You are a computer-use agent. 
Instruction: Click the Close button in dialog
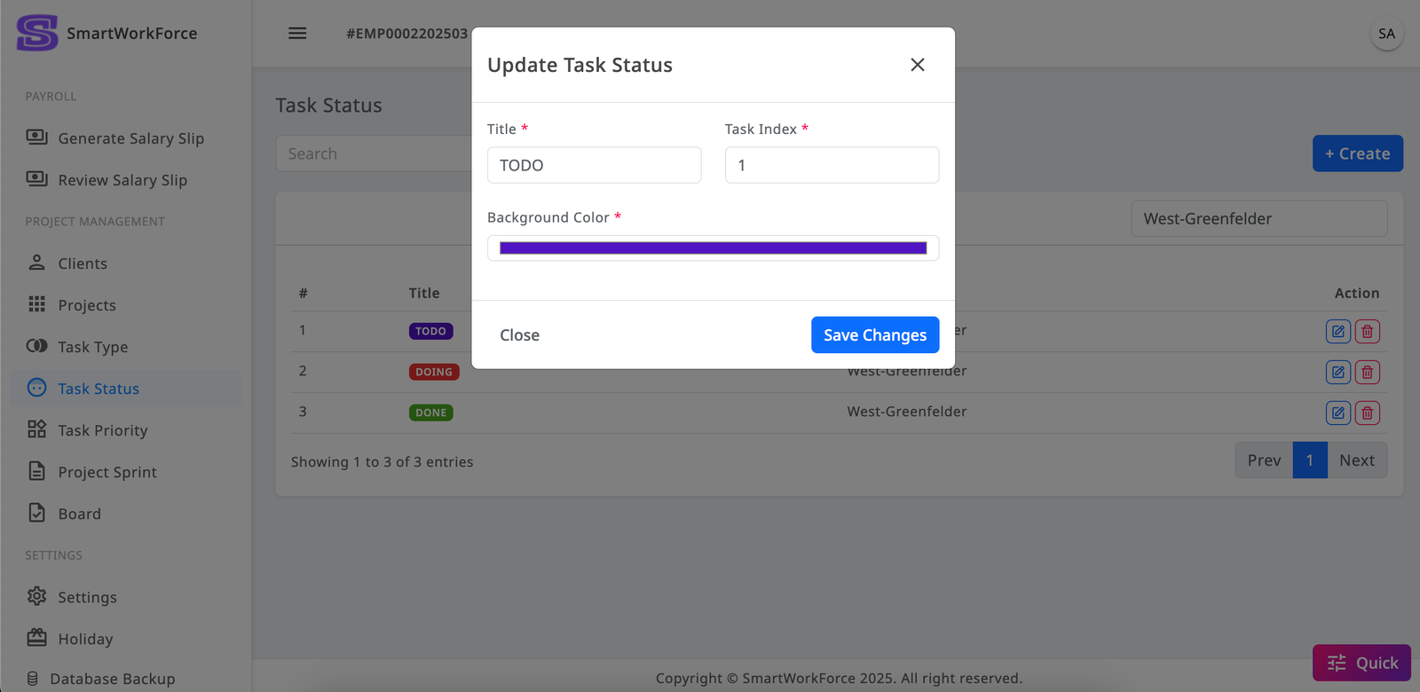[519, 334]
